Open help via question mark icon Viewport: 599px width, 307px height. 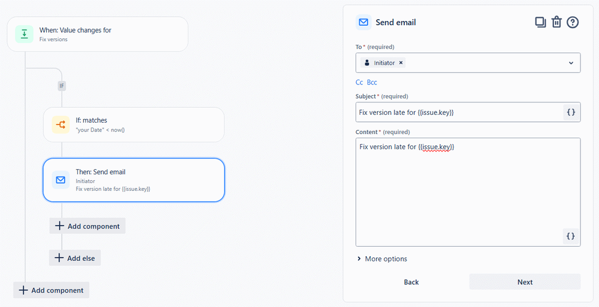573,23
